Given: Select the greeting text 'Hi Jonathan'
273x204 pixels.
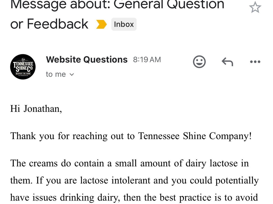Looking at the screenshot, I should point(36,109).
